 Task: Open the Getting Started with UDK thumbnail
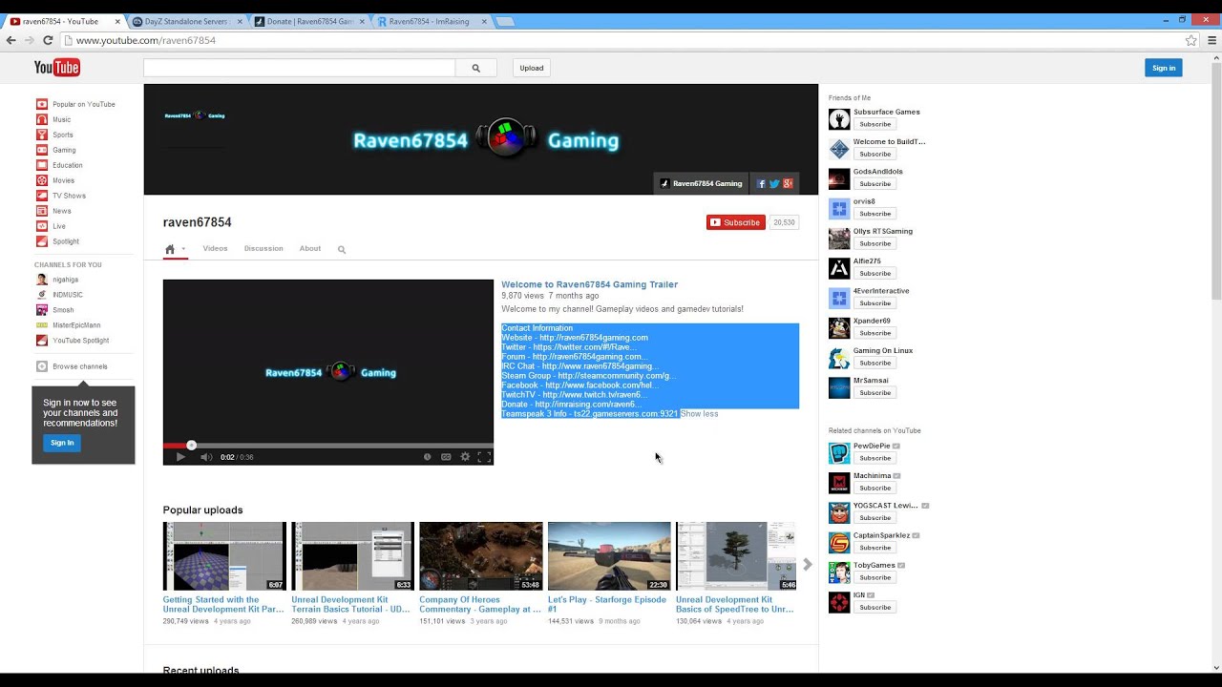point(224,556)
